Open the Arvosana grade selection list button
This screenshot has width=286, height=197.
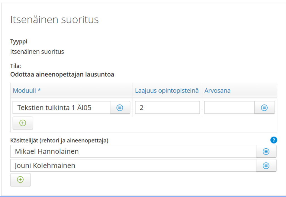[x=264, y=108]
